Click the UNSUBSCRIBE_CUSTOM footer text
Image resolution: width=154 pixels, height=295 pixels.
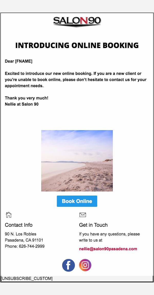pos(27,278)
